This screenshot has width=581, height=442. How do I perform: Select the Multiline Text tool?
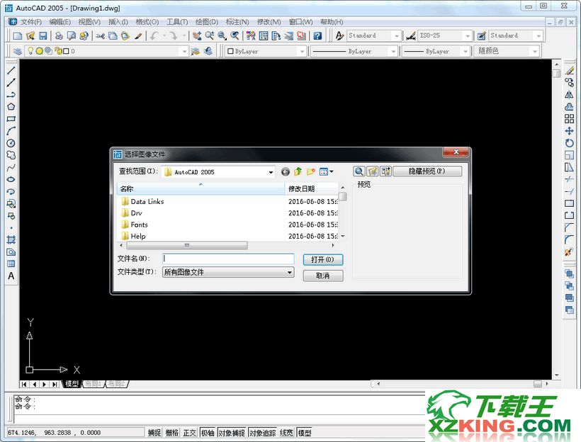[11, 276]
